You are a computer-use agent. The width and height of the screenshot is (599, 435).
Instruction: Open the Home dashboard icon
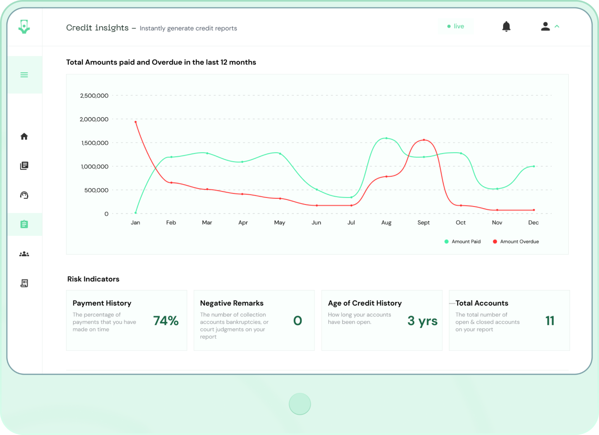pyautogui.click(x=24, y=136)
